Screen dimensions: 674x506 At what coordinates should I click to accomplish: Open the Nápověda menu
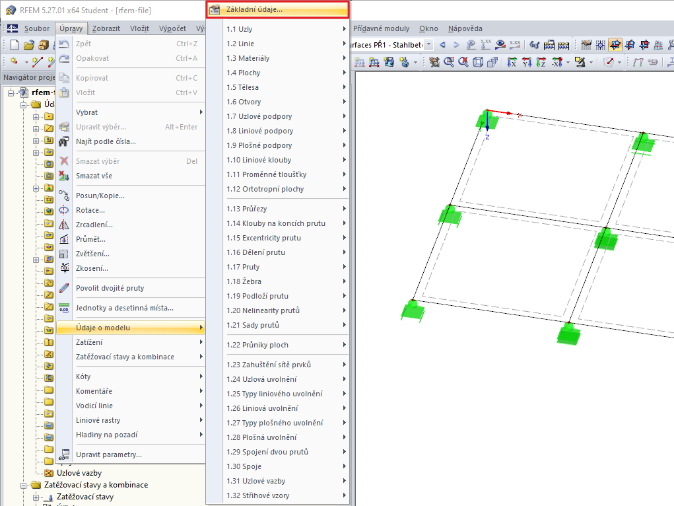tap(465, 28)
